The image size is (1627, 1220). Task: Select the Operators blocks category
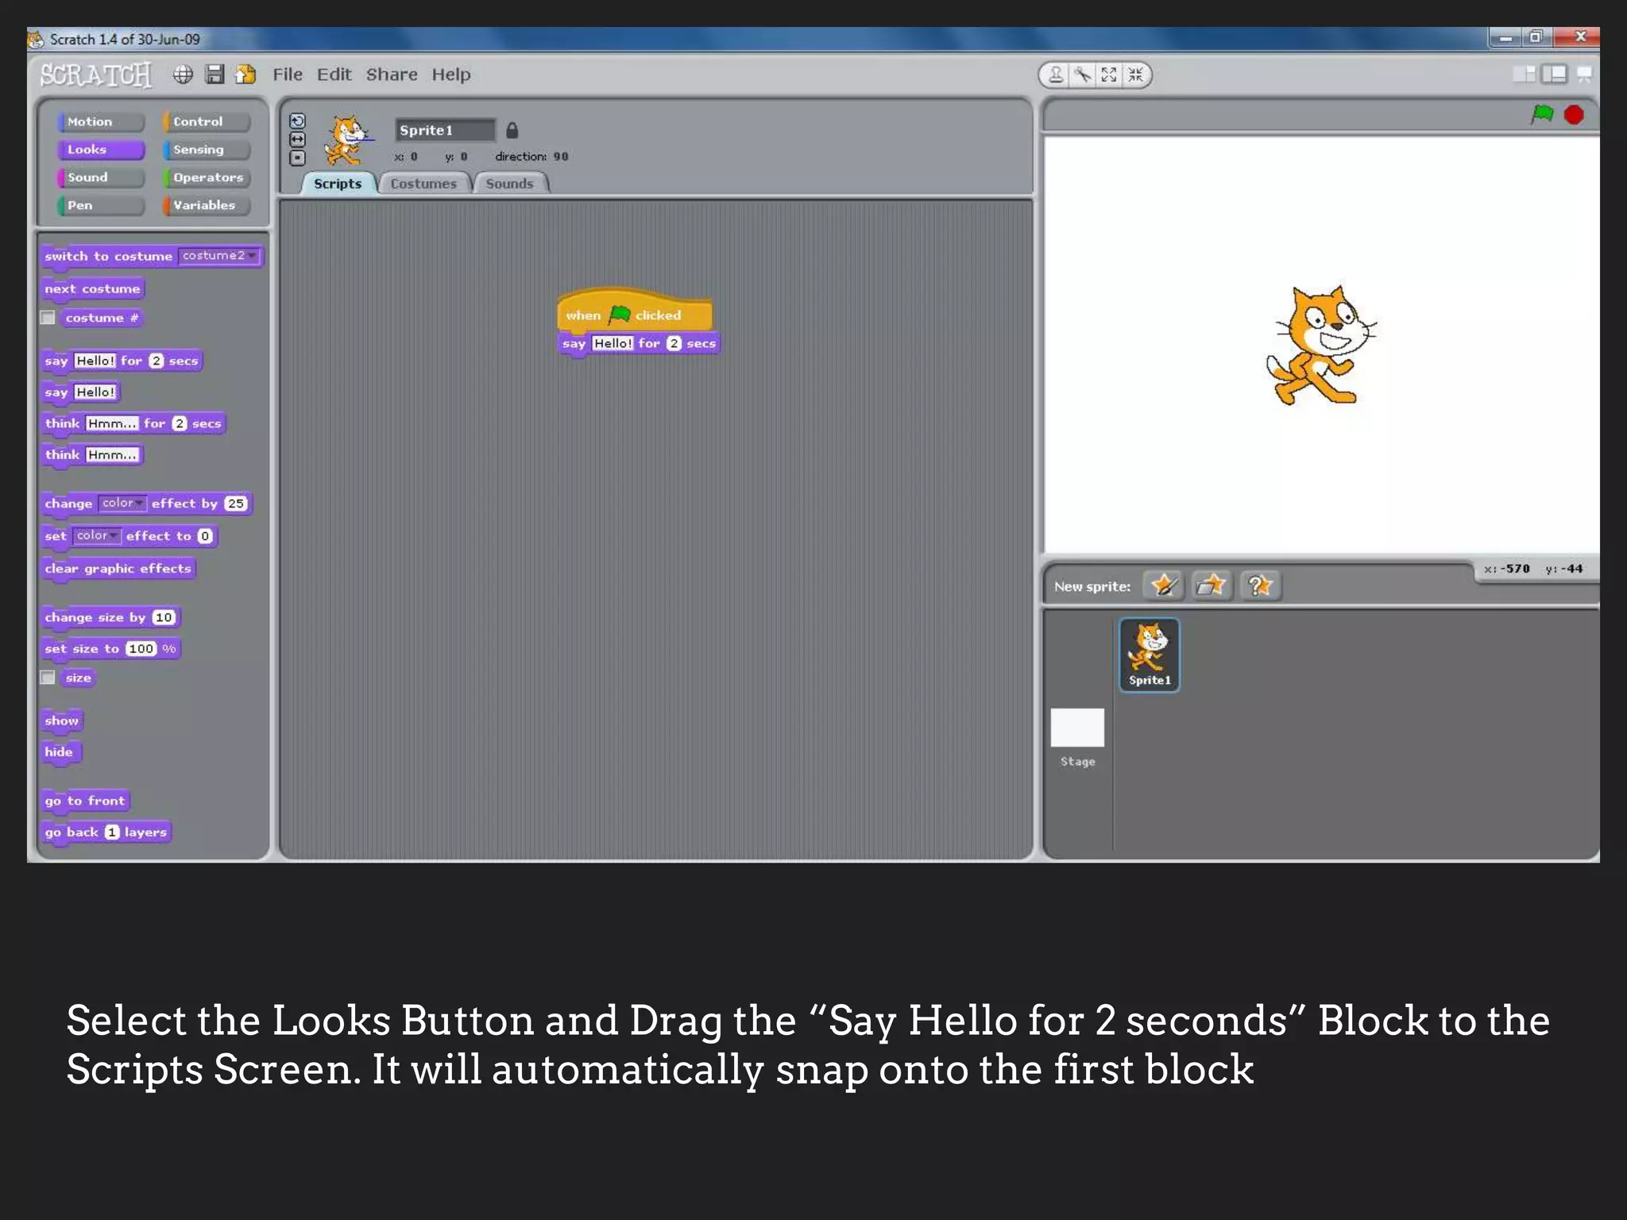click(x=207, y=177)
